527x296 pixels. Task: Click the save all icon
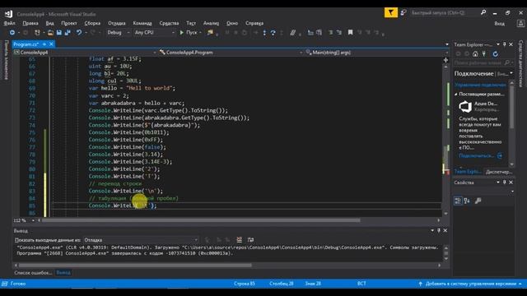click(x=68, y=33)
